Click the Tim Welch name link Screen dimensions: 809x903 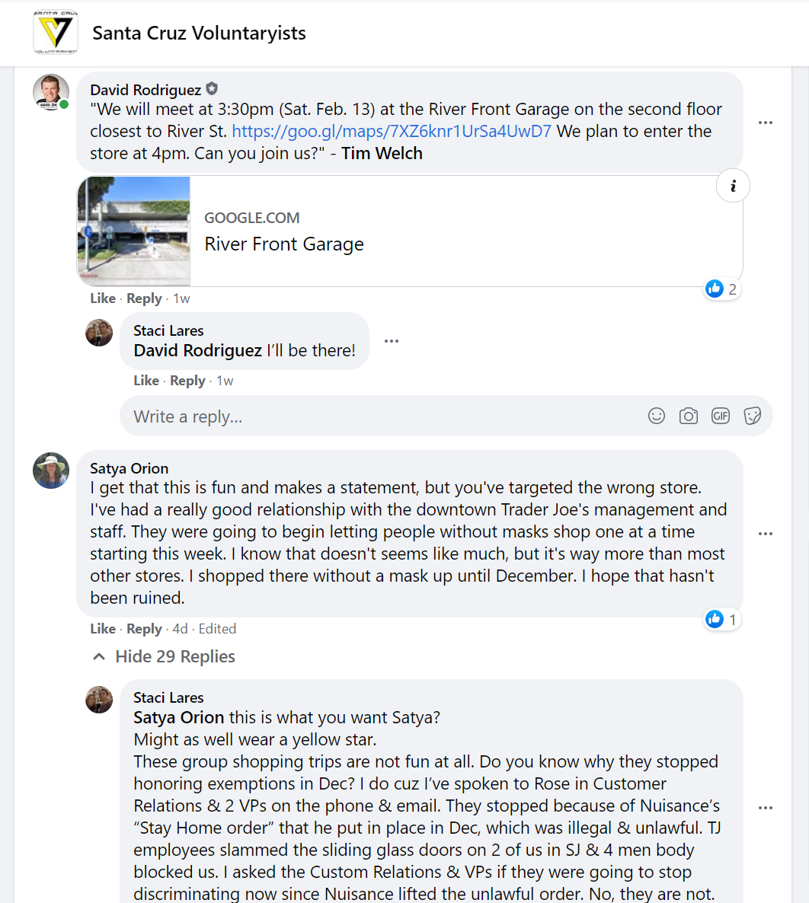[x=382, y=153]
